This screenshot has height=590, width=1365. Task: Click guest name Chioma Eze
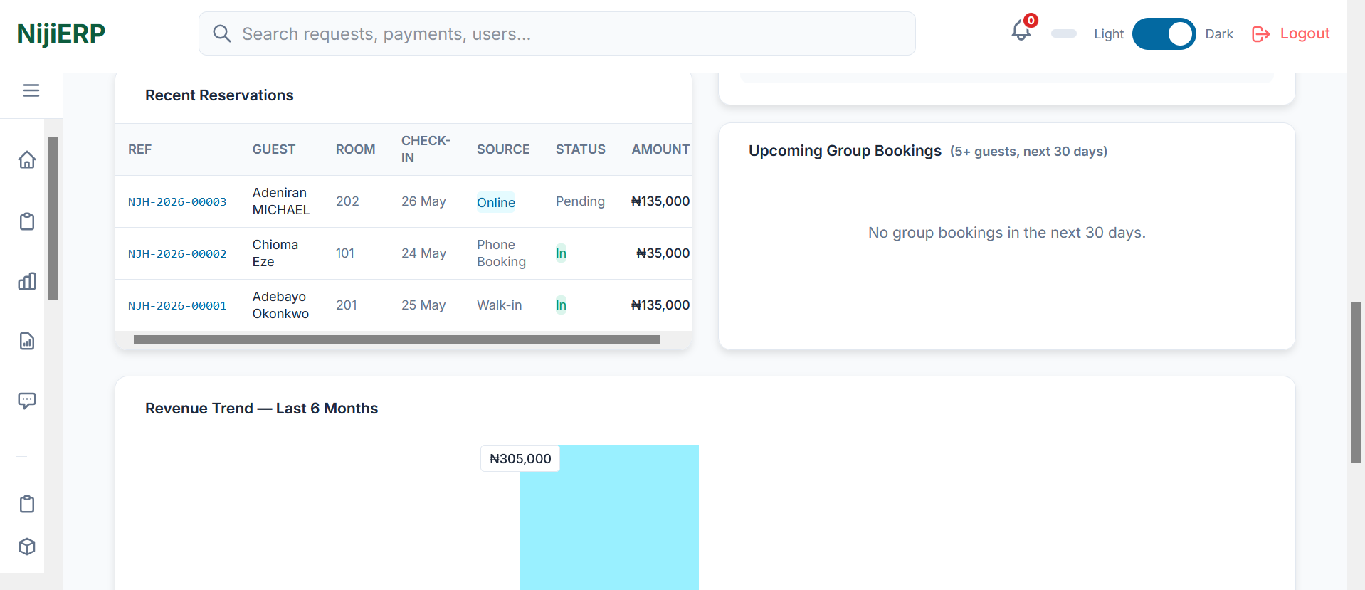[x=275, y=253]
